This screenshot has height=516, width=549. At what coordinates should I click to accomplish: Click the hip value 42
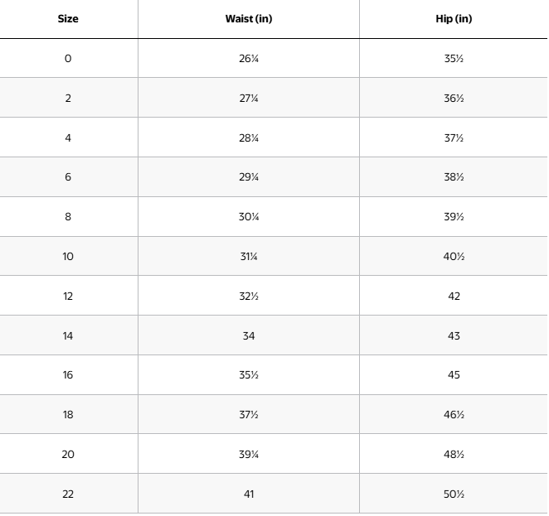click(x=454, y=297)
